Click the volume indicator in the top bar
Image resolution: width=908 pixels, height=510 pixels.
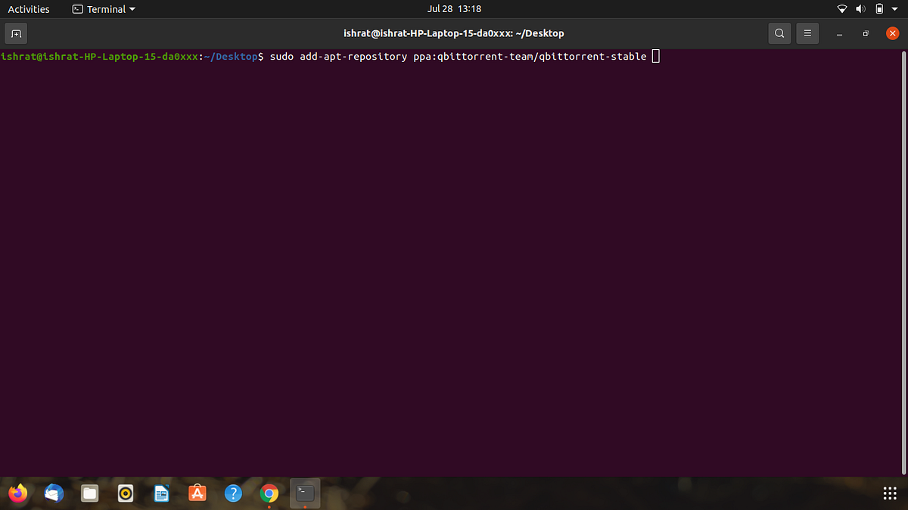pos(860,9)
